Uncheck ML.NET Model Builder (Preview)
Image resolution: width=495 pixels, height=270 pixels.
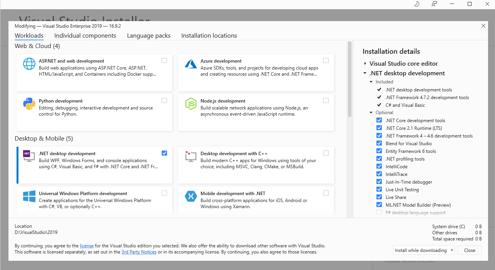click(379, 205)
